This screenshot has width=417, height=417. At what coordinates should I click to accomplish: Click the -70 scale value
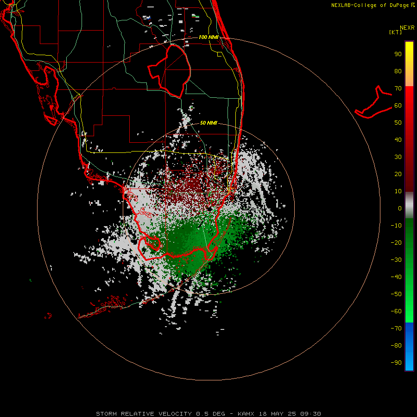click(396, 329)
